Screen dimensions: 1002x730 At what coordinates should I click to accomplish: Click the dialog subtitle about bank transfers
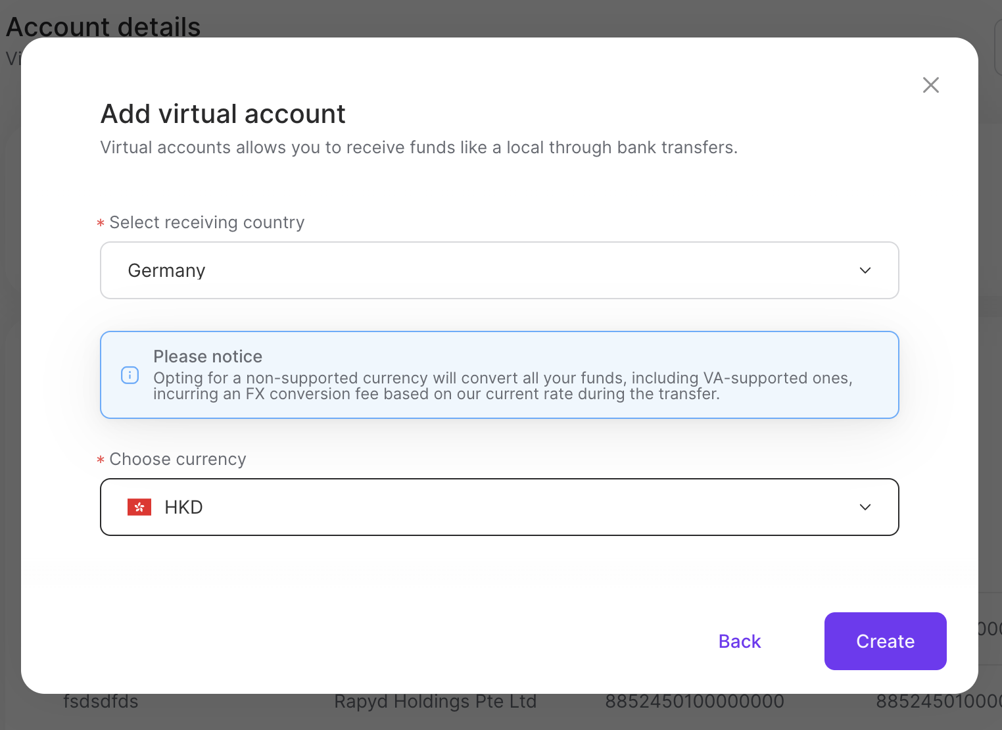(419, 147)
